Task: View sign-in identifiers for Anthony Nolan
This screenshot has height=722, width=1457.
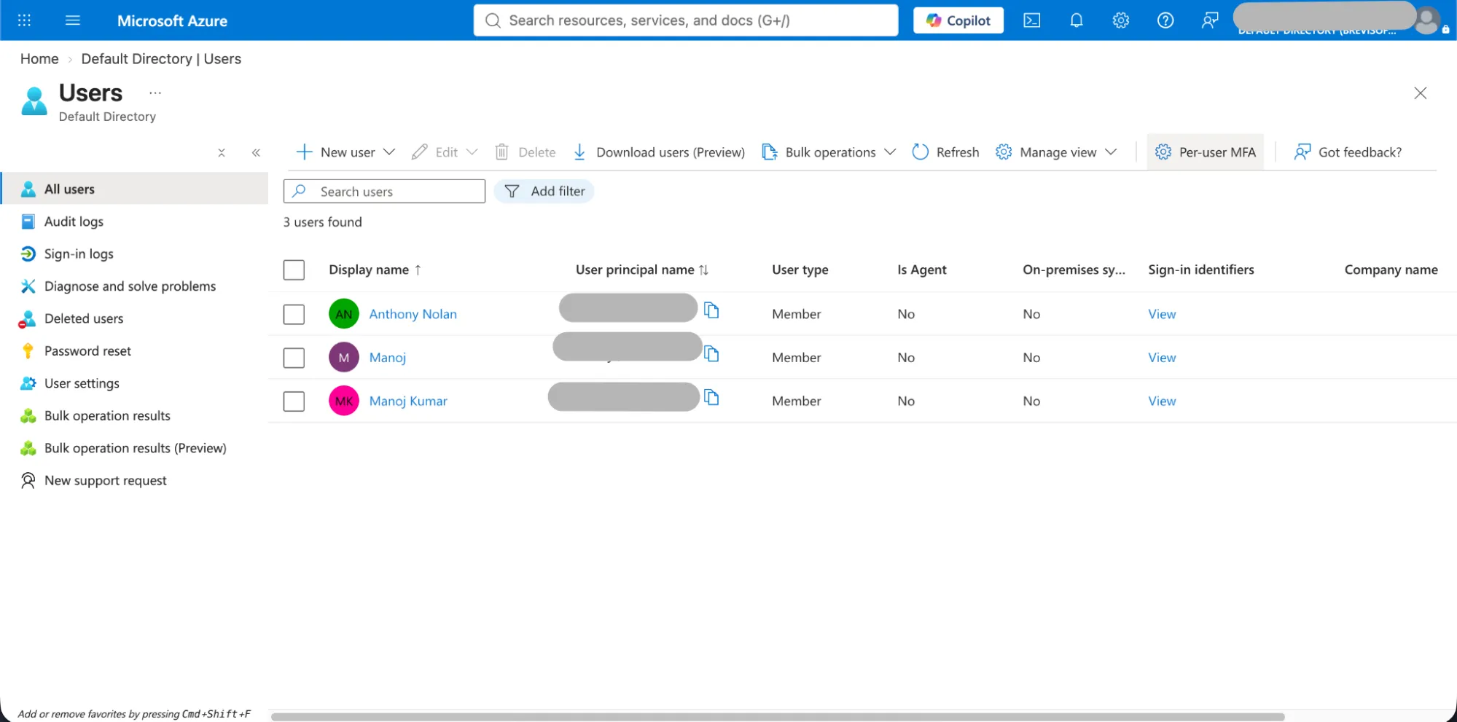Action: pyautogui.click(x=1162, y=314)
